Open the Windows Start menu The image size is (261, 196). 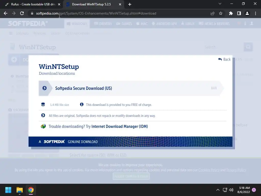coord(8,190)
